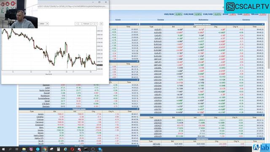Open Task View on the taskbar
The height and width of the screenshot is (152, 270).
coord(17,149)
